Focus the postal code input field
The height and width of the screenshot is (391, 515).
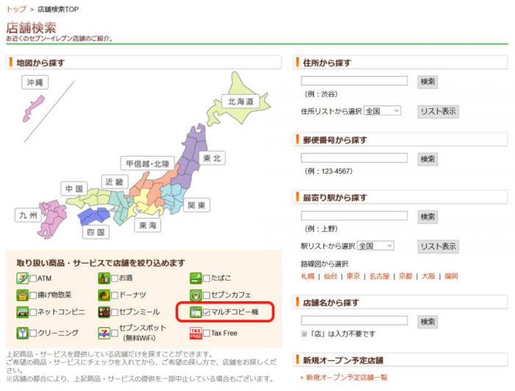pos(355,158)
